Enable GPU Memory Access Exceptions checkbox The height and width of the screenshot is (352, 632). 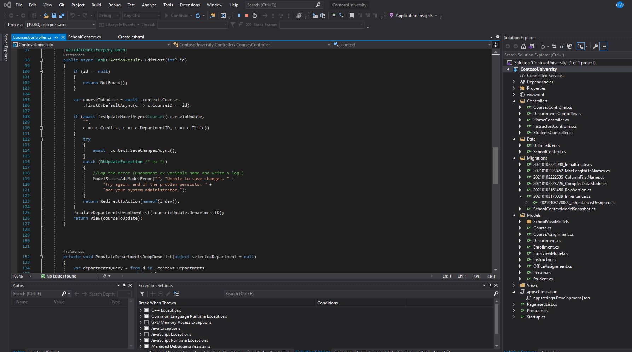click(146, 322)
